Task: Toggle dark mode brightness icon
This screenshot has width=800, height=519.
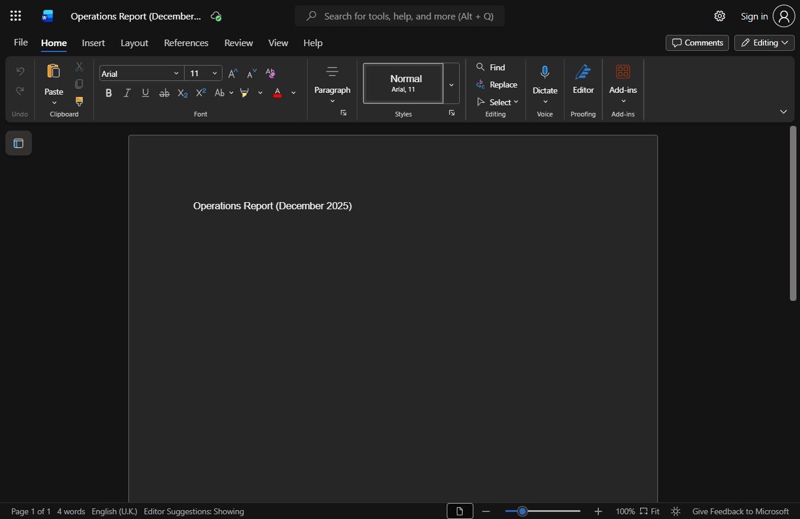Action: [676, 511]
